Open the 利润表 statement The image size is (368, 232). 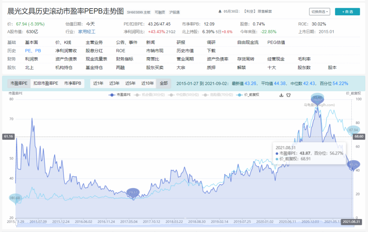coord(31,59)
